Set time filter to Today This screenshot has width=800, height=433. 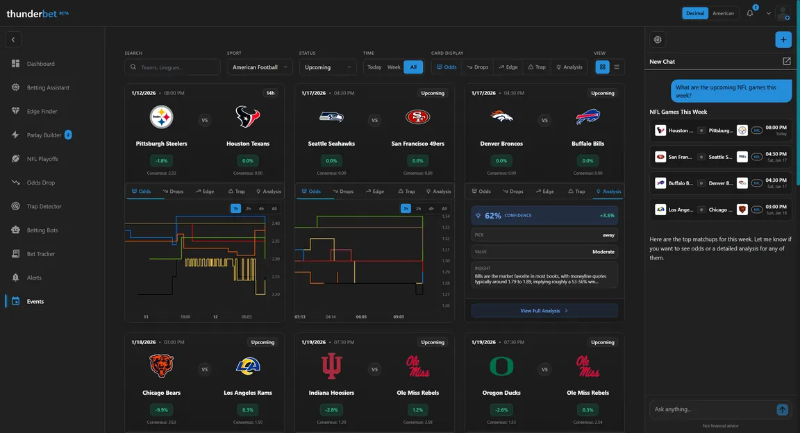pyautogui.click(x=374, y=67)
